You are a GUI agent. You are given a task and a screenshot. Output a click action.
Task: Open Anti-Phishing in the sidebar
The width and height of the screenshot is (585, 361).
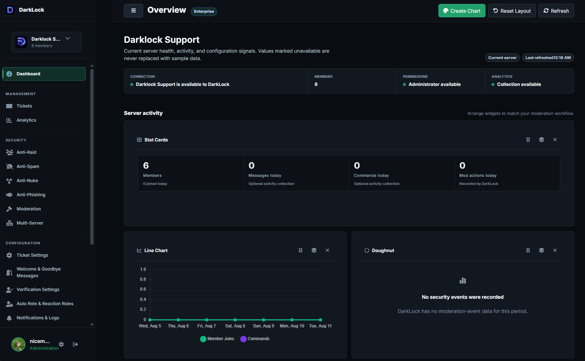[x=44, y=195]
